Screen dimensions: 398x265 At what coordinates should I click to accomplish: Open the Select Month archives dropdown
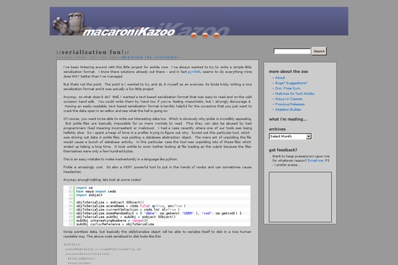click(290, 136)
